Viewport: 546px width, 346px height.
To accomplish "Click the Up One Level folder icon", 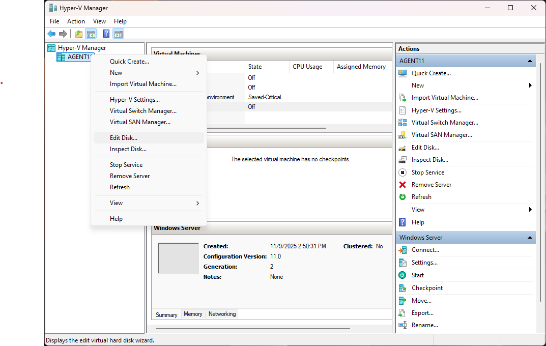I will tap(78, 34).
